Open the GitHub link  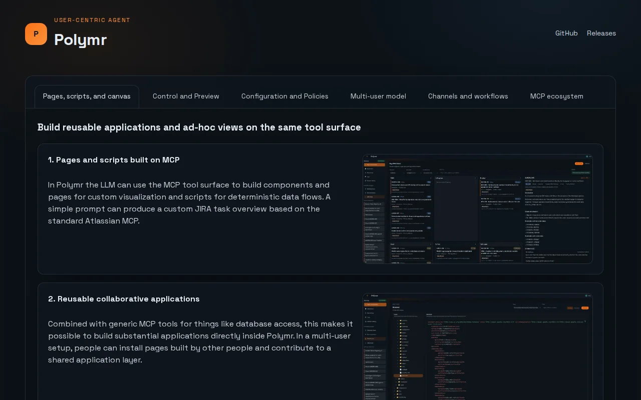(566, 33)
